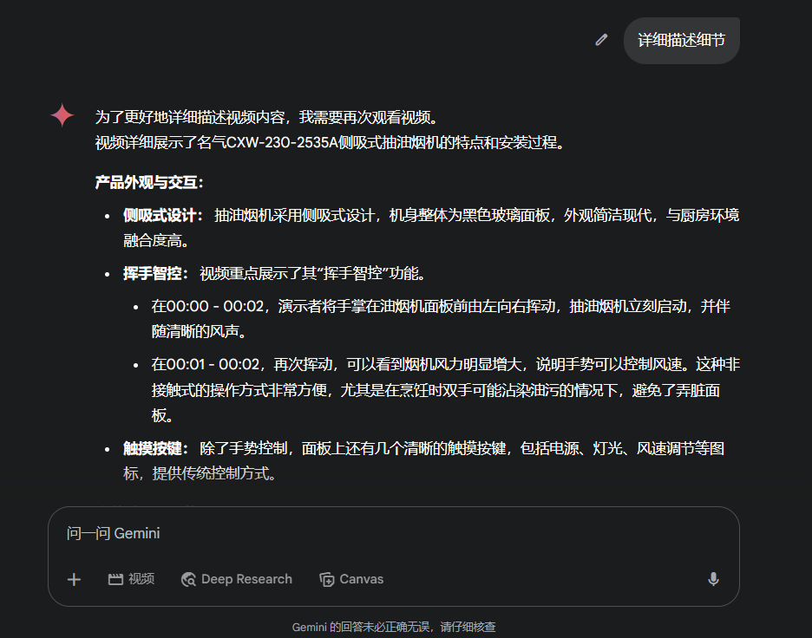This screenshot has width=812, height=638.
Task: Click the clapperboard video icon
Action: [x=115, y=579]
